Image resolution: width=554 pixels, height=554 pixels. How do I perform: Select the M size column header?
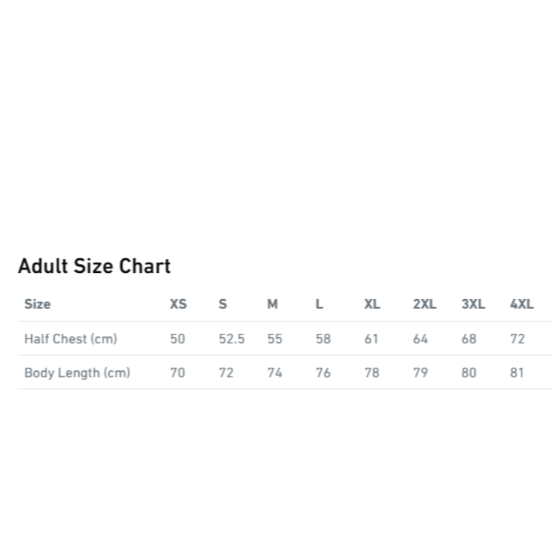(272, 304)
